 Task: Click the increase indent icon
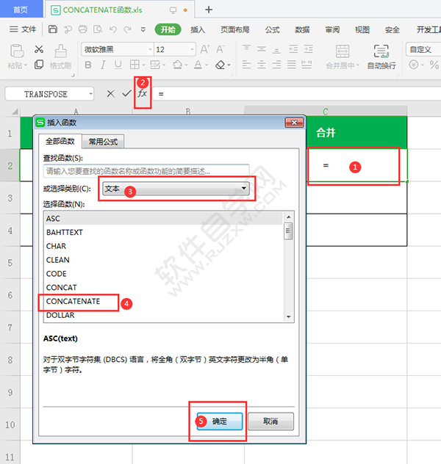tap(308, 49)
